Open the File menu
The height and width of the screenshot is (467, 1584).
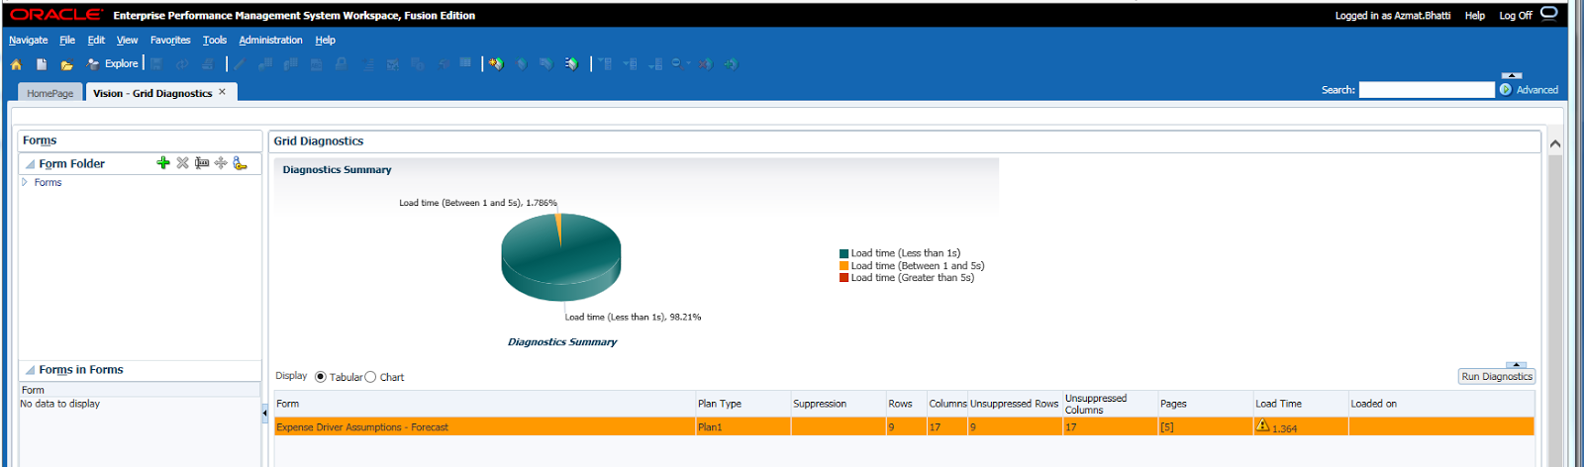pos(67,40)
